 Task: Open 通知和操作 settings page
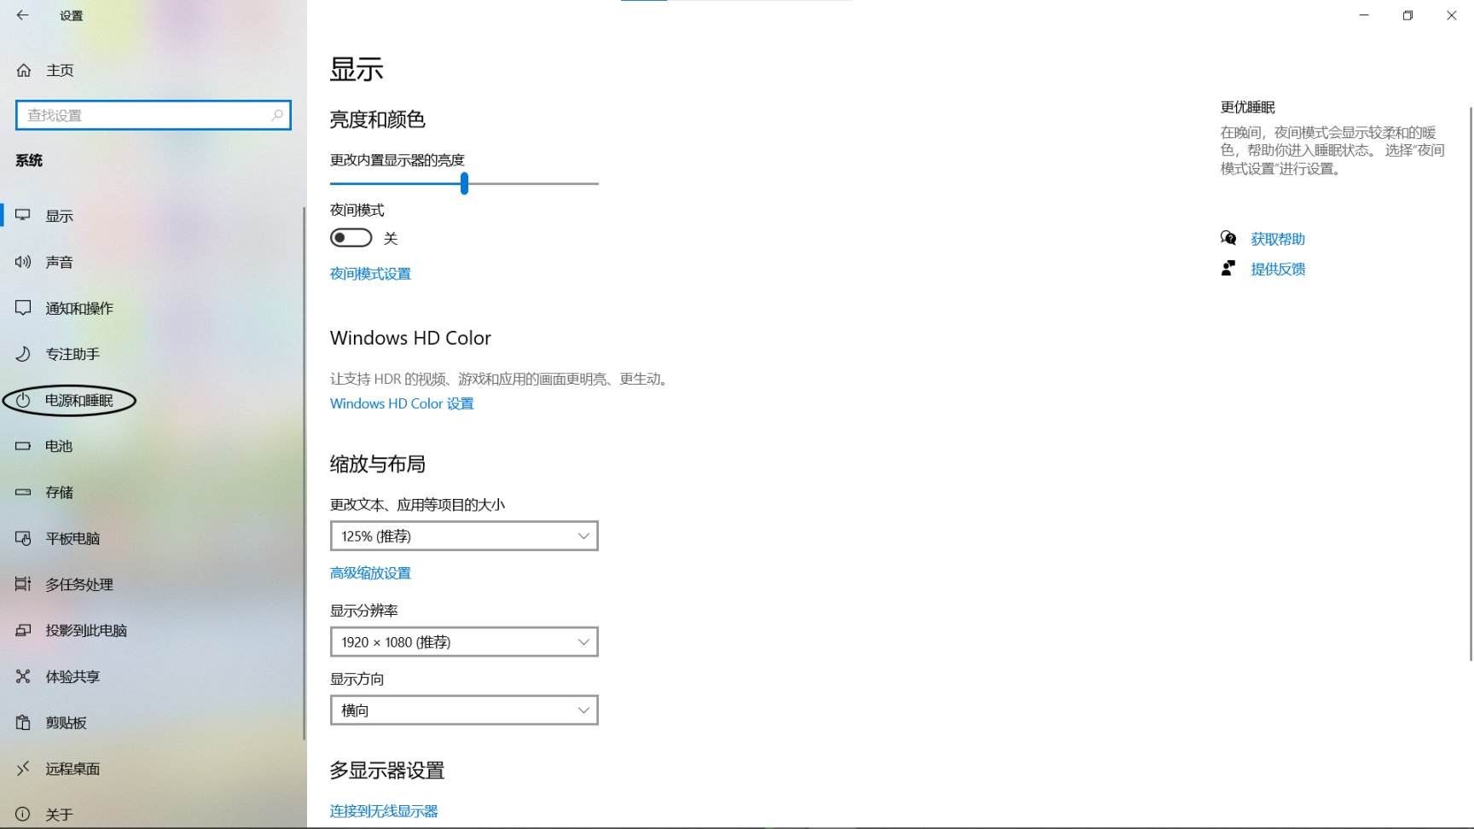(79, 308)
